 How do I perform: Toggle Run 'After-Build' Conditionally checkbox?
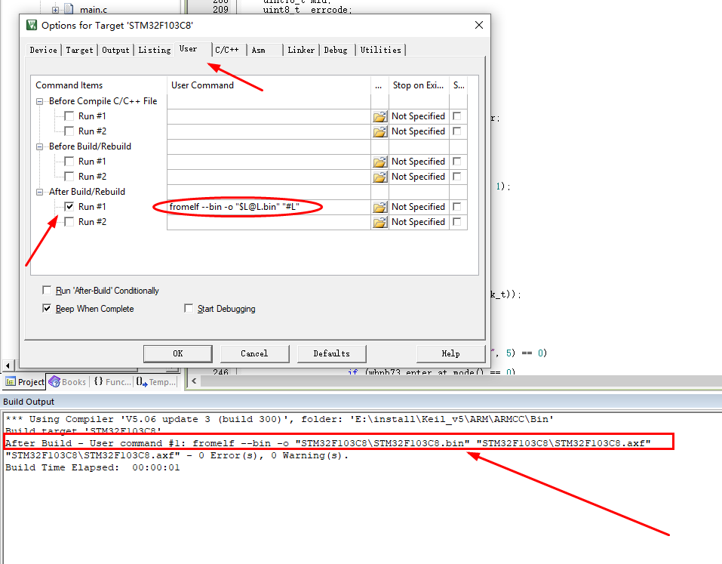click(x=47, y=290)
